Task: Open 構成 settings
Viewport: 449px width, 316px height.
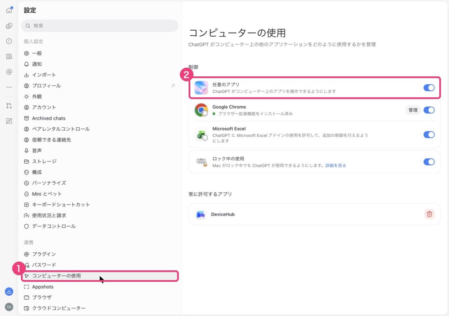Action: (x=100, y=172)
